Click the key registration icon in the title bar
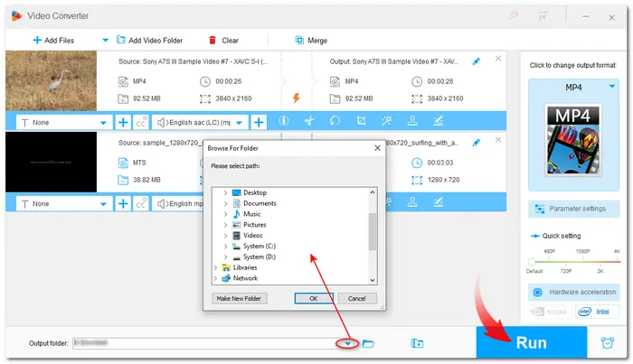The height and width of the screenshot is (364, 633). pos(514,15)
